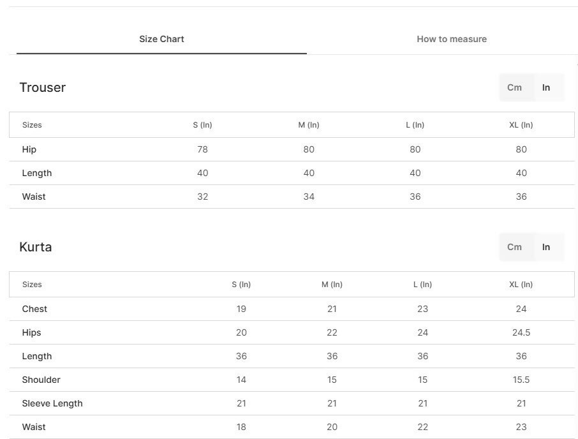Click the 78 Hip value for size S
This screenshot has height=439, width=578.
tap(202, 149)
